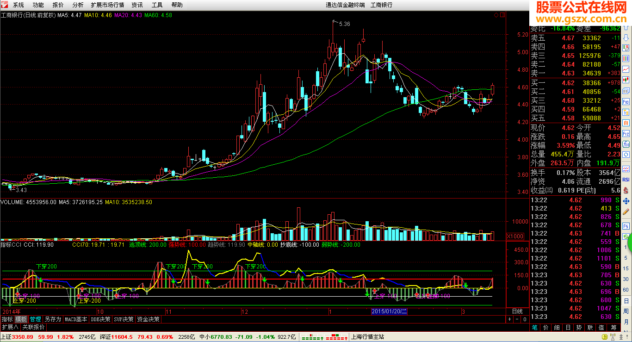Click the four-way move arrows icon
The image size is (632, 342).
coord(626,201)
